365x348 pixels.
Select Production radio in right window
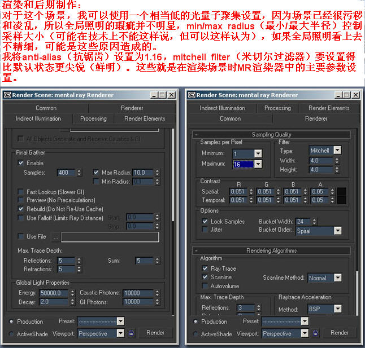[x=195, y=321]
